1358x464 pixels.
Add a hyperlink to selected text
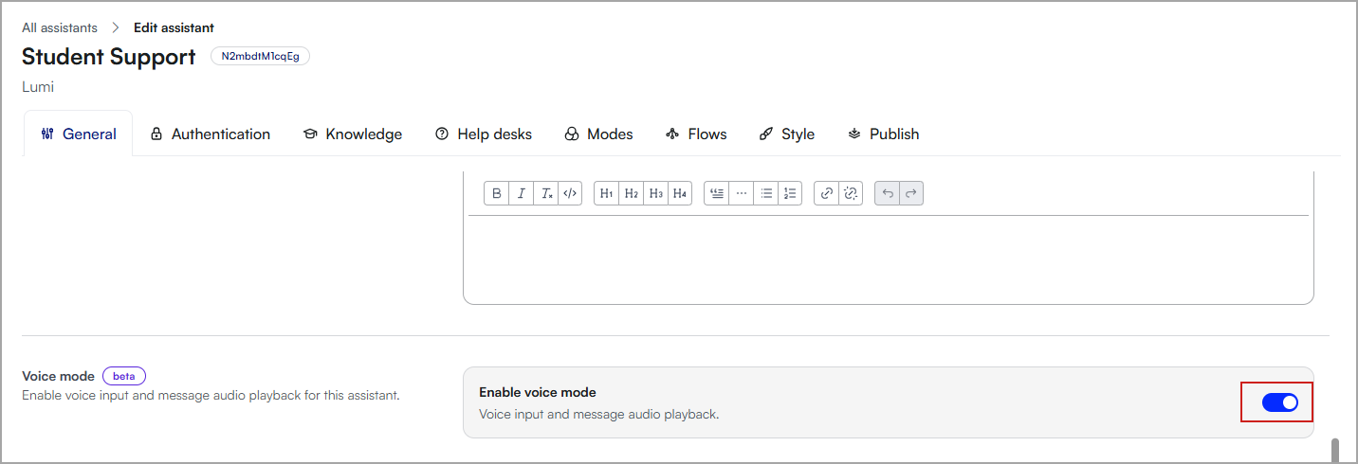point(827,193)
